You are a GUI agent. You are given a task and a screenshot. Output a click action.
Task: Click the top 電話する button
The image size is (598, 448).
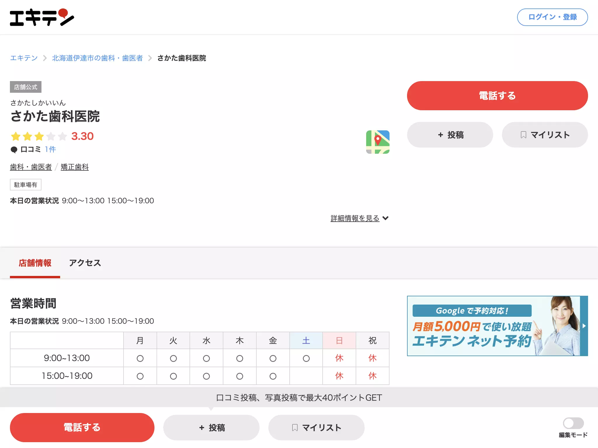point(497,96)
